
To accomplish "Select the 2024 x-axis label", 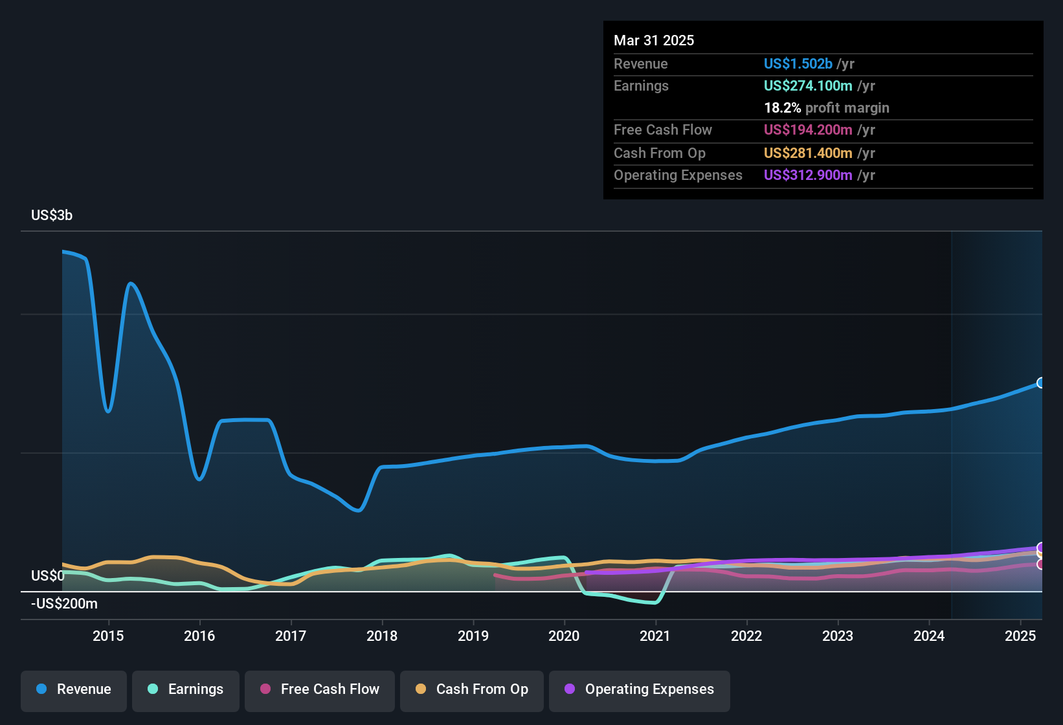I will coord(929,636).
